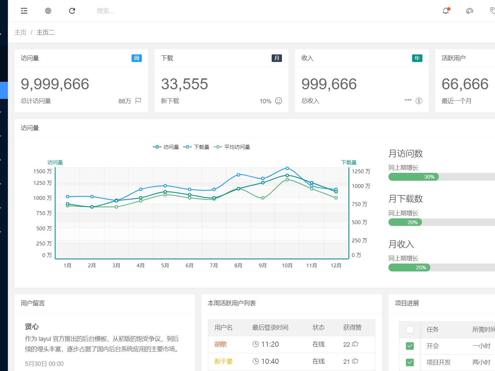Viewport: 495px width, 371px height.
Task: Go to 主页 breadcrumb link
Action: tap(20, 33)
